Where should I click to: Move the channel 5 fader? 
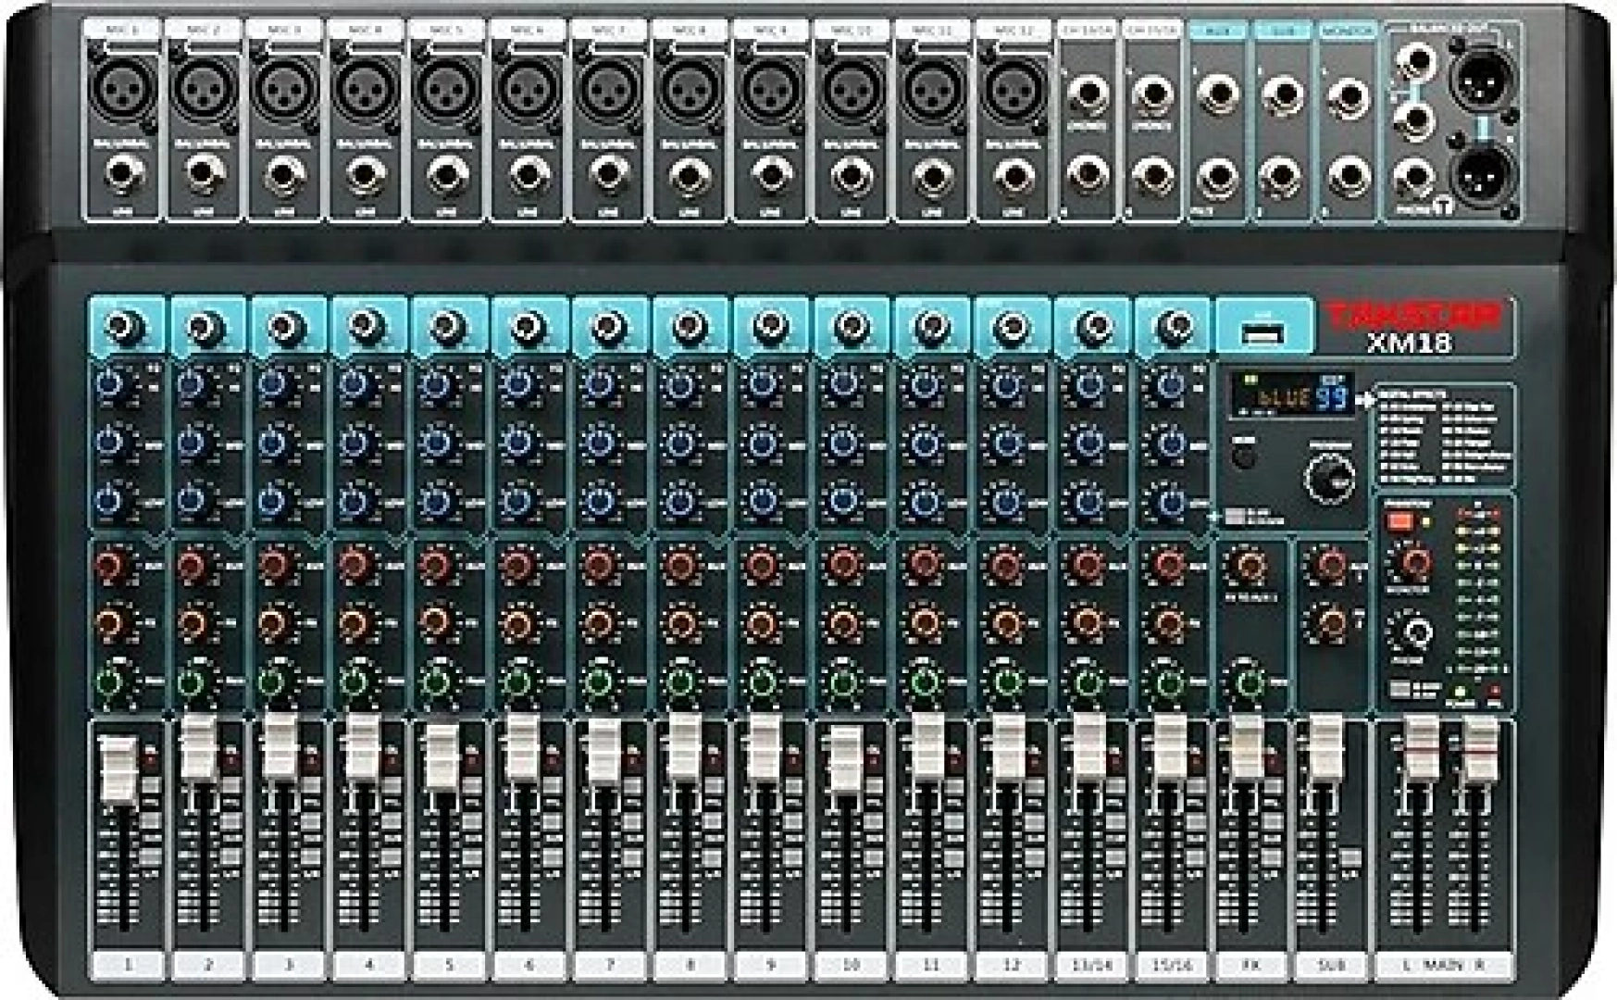point(442,756)
